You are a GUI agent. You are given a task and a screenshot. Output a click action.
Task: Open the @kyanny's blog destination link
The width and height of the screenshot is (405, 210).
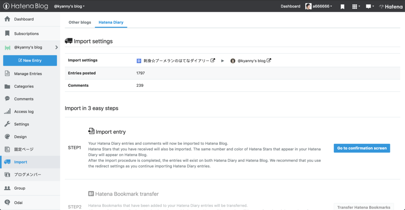pos(251,61)
